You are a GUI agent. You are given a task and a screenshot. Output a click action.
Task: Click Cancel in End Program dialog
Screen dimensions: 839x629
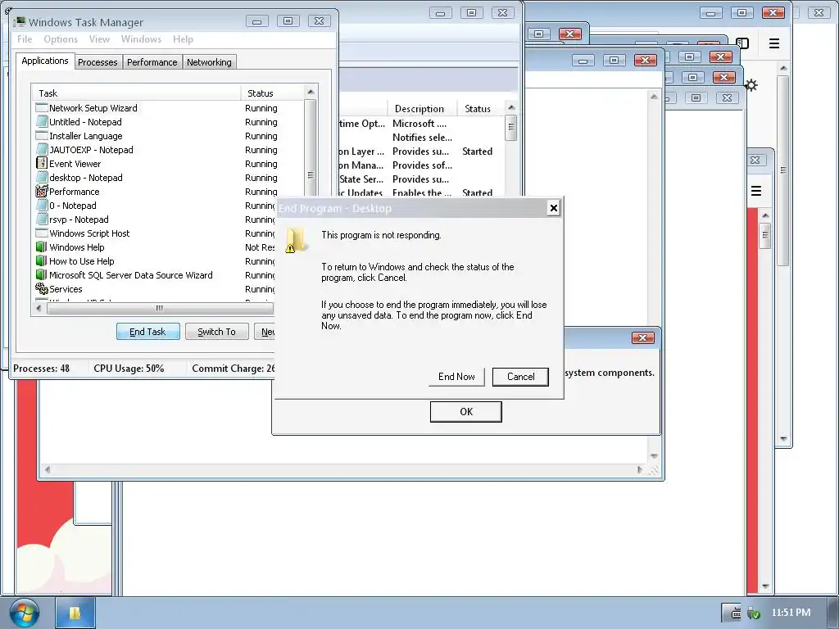[x=520, y=377]
